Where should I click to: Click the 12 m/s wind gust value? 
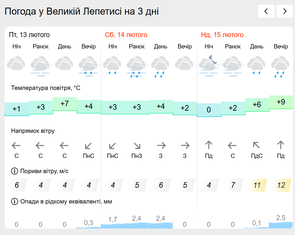coord(281,185)
